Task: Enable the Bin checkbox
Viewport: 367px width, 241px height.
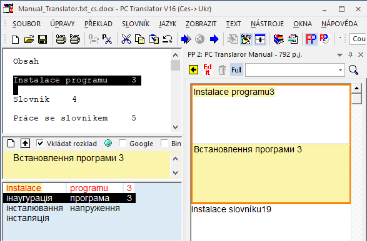Action: (x=164, y=143)
